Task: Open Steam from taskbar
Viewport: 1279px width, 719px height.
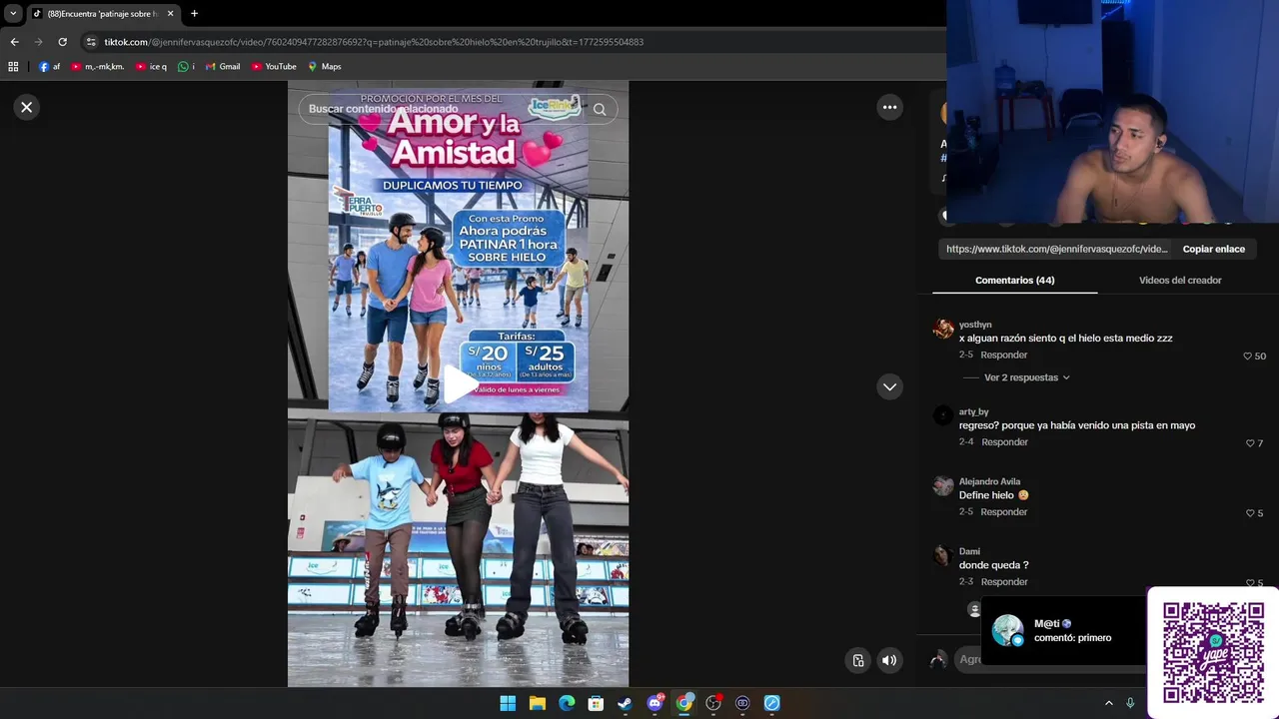Action: [x=625, y=703]
